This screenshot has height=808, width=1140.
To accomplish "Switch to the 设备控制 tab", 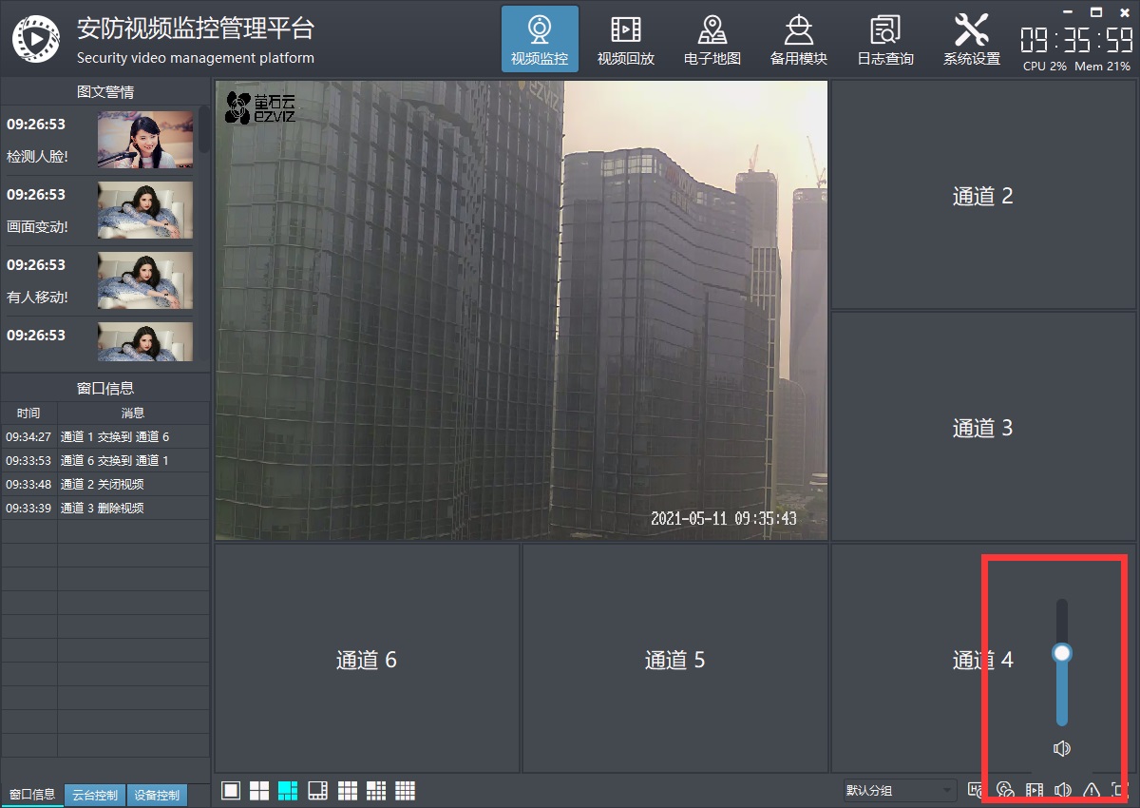I will point(156,795).
